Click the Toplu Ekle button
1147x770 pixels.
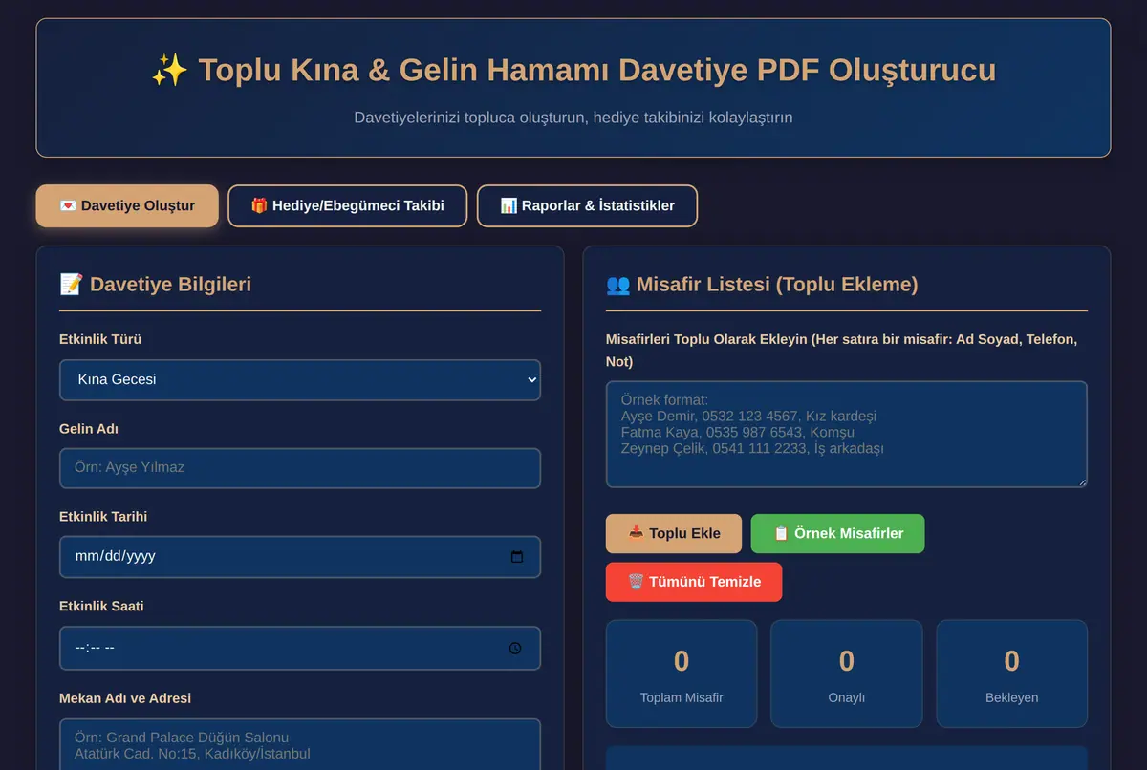[x=674, y=533]
